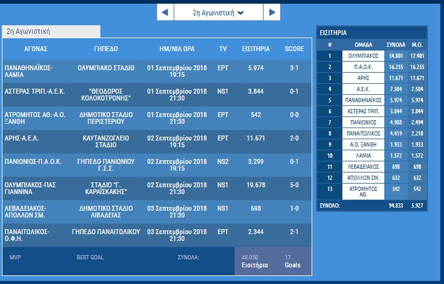444x284 pixels.
Task: Click the ΣΥΝΟΛΑ column header
Action: click(x=395, y=44)
